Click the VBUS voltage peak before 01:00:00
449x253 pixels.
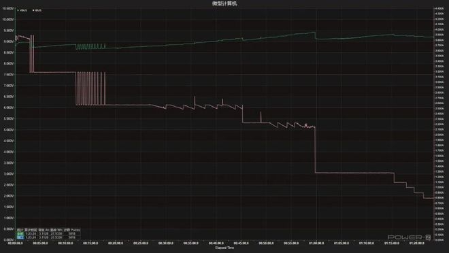[x=314, y=33]
